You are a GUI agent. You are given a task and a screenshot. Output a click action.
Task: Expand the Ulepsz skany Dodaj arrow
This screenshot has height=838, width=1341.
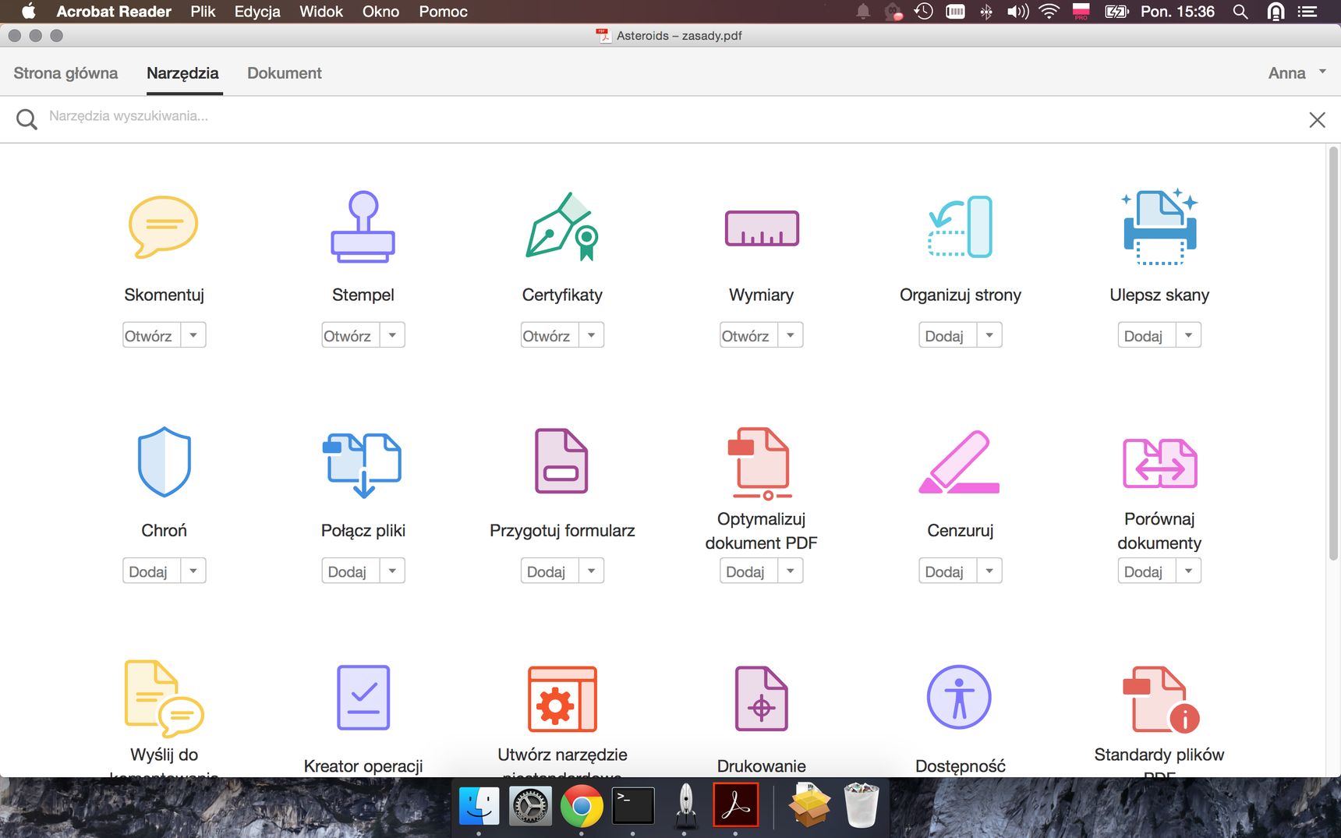coord(1189,335)
